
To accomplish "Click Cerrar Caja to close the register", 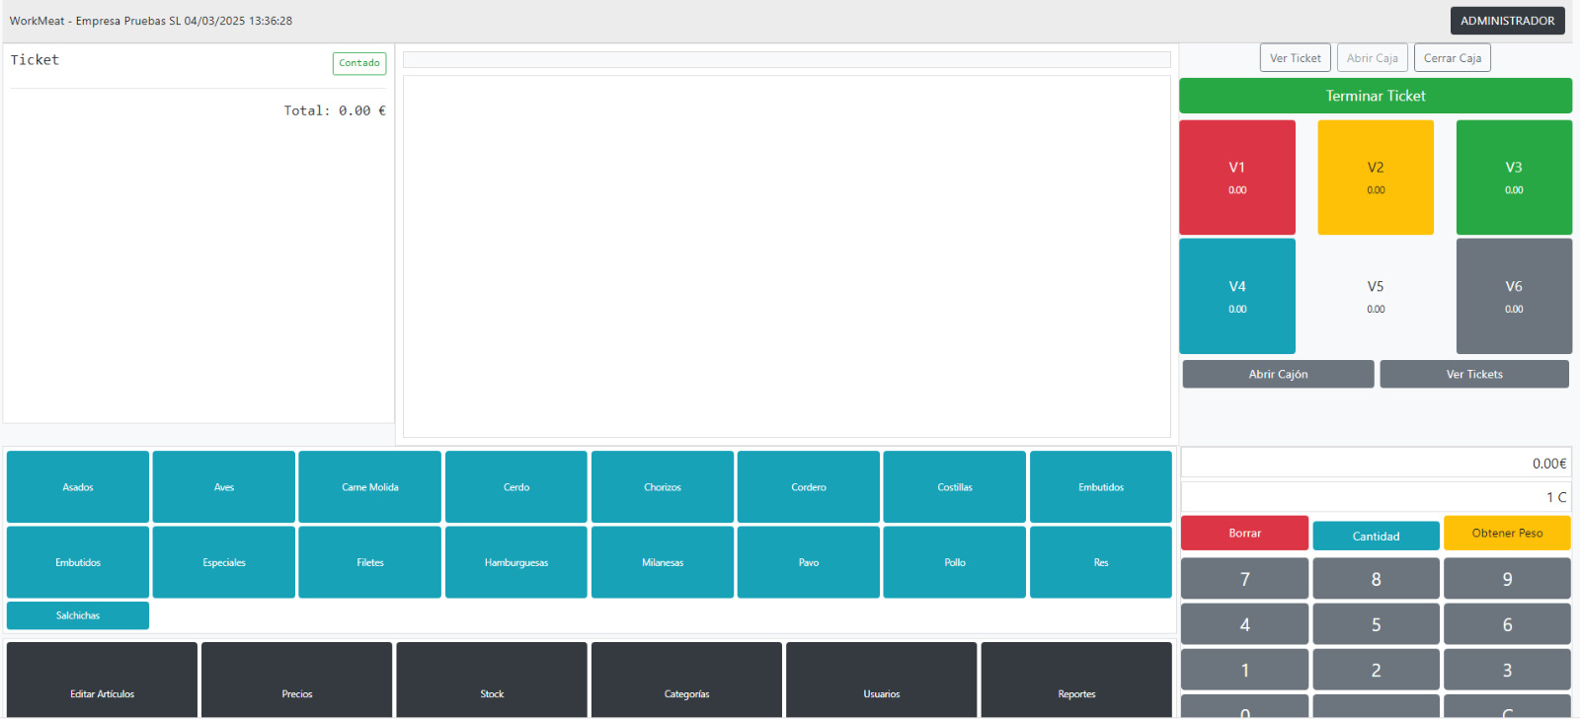I will pos(1452,58).
